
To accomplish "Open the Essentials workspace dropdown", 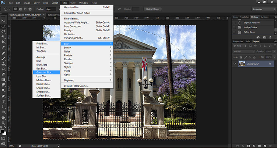I will click(263, 9).
